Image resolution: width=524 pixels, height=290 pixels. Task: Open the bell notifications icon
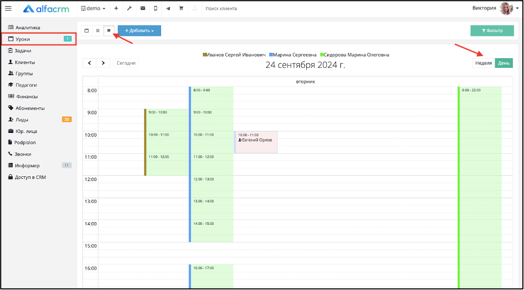point(194,9)
